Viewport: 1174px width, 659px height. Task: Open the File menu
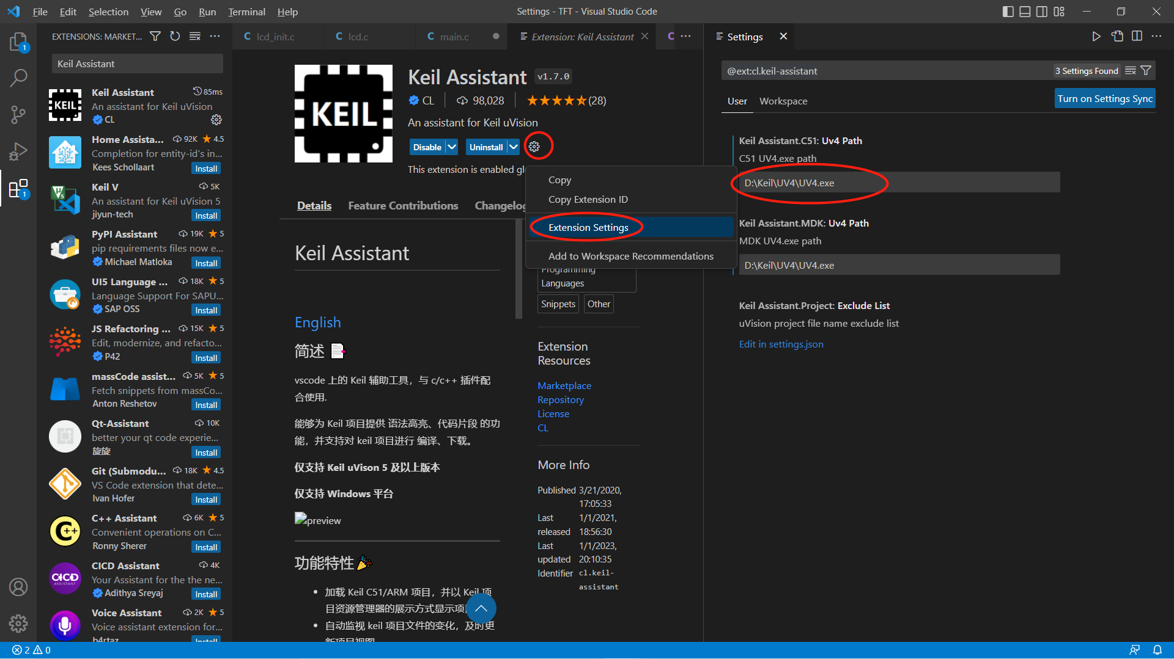(40, 12)
